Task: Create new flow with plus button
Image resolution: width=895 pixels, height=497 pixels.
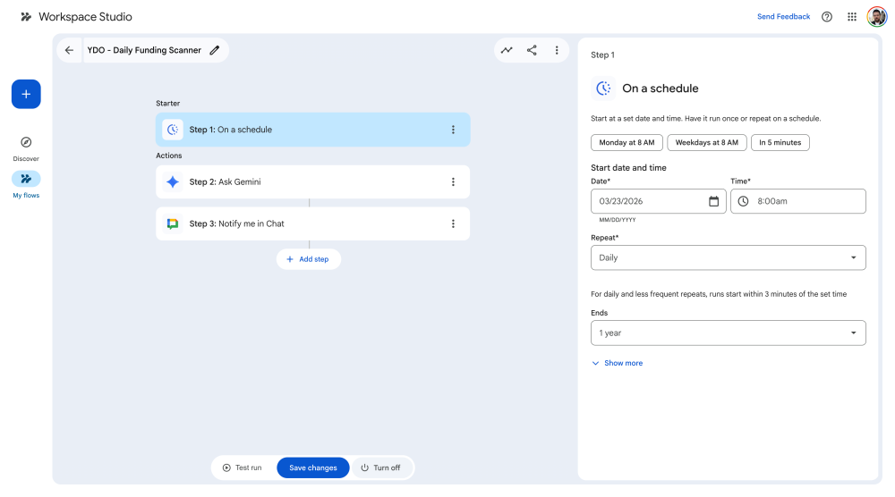Action: pyautogui.click(x=26, y=94)
